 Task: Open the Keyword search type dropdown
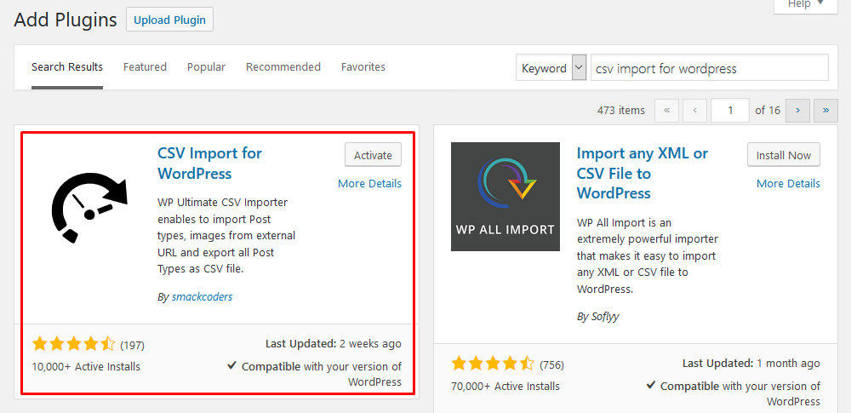tap(551, 67)
